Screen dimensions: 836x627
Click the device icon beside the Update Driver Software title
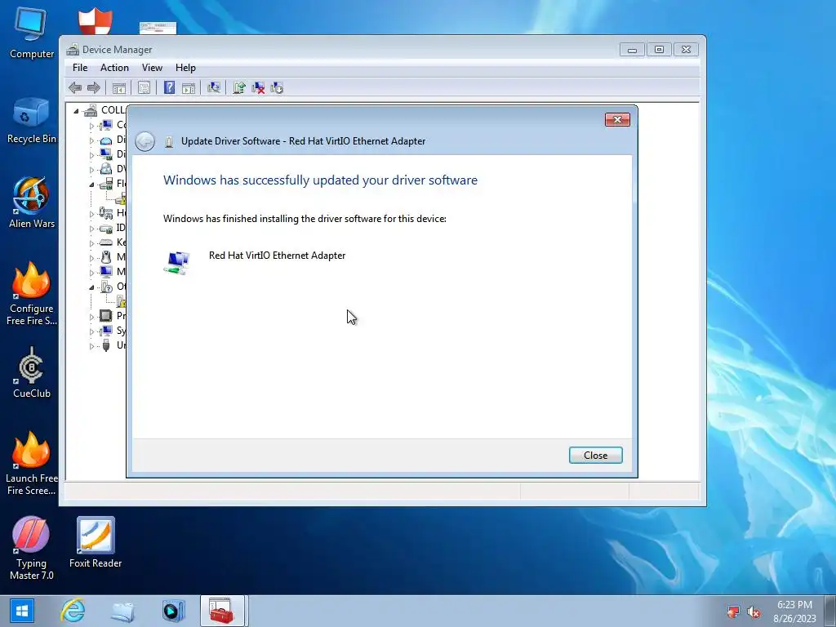point(169,141)
